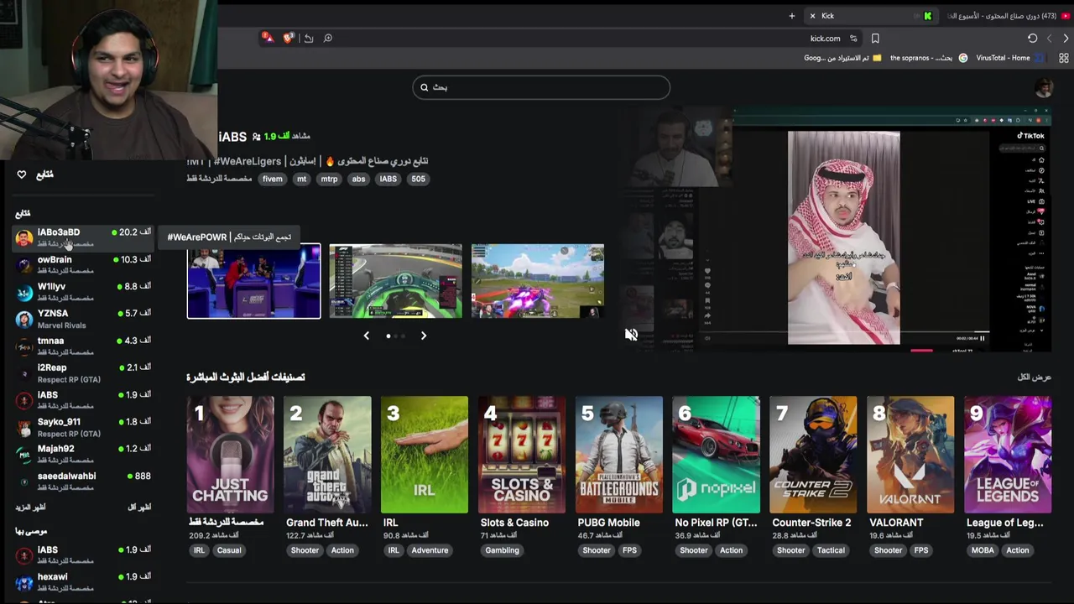Click the Kick tab favicon

(927, 16)
